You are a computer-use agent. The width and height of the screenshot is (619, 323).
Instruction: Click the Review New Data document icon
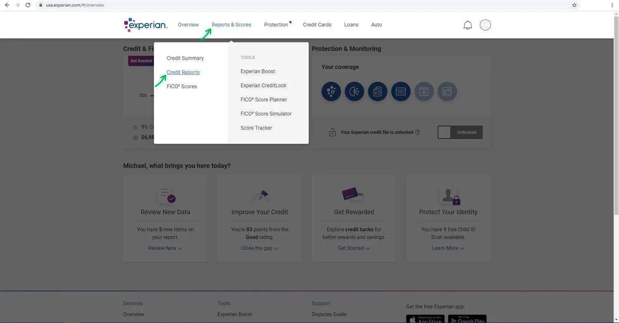click(x=166, y=195)
